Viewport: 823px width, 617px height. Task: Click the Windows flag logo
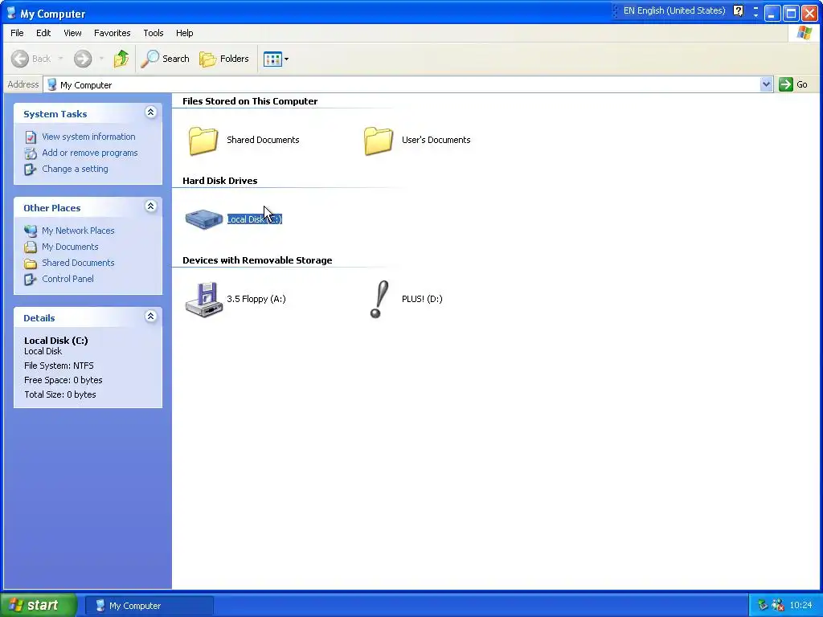804,33
